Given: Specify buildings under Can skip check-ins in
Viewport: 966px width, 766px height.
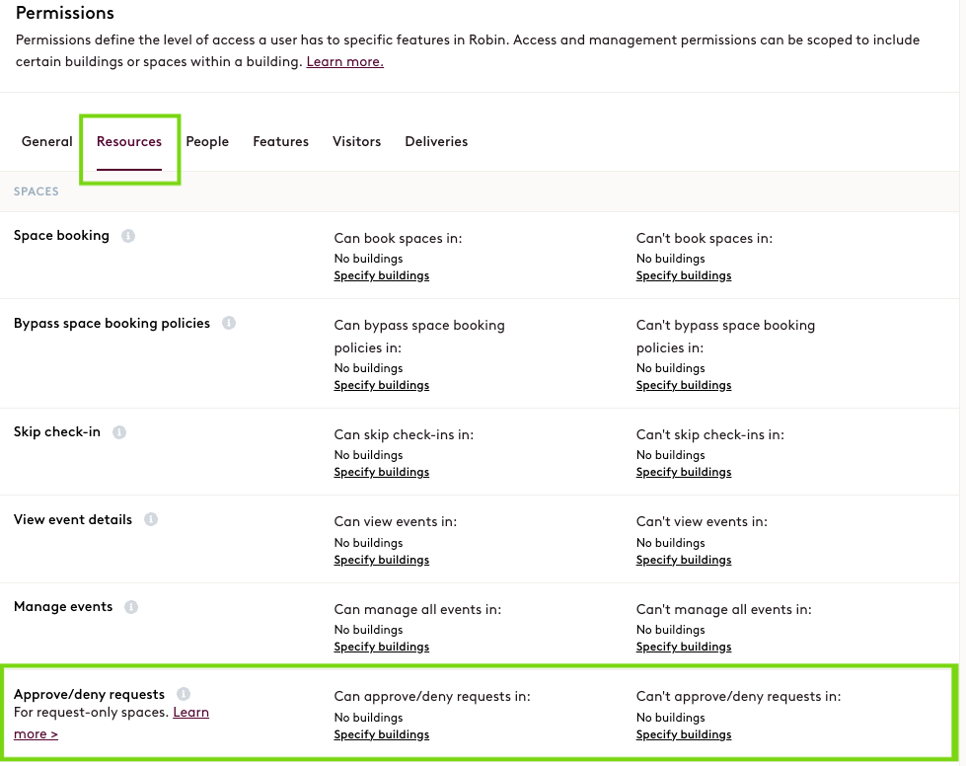Looking at the screenshot, I should [381, 472].
